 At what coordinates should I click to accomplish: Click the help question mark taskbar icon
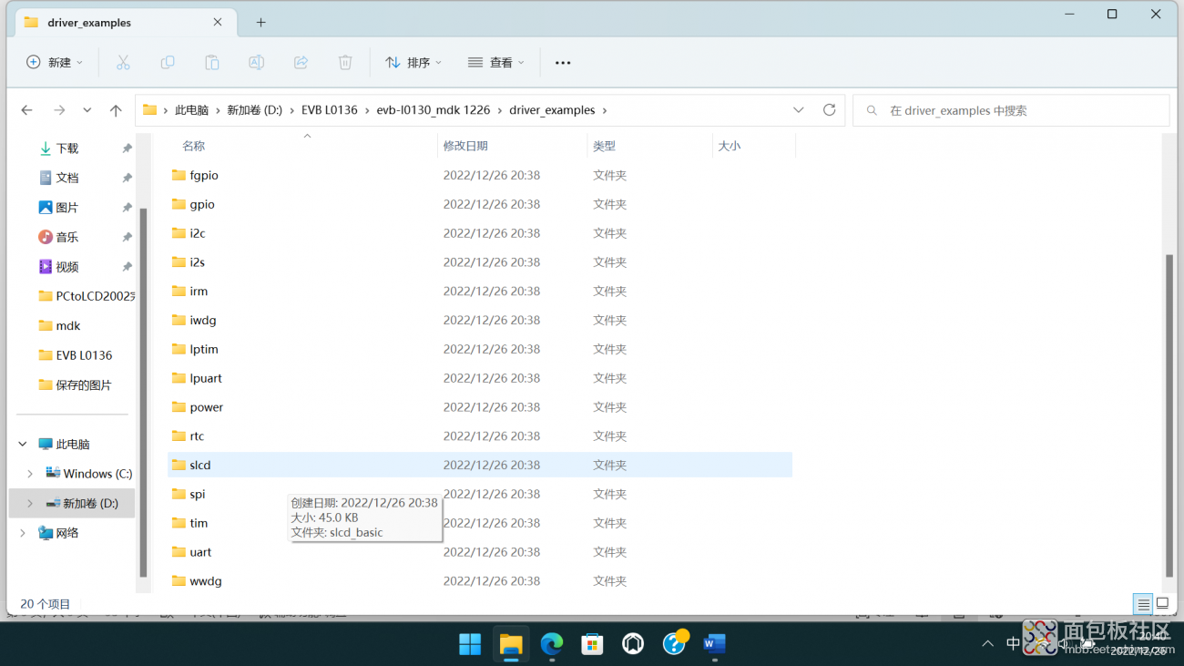click(674, 644)
